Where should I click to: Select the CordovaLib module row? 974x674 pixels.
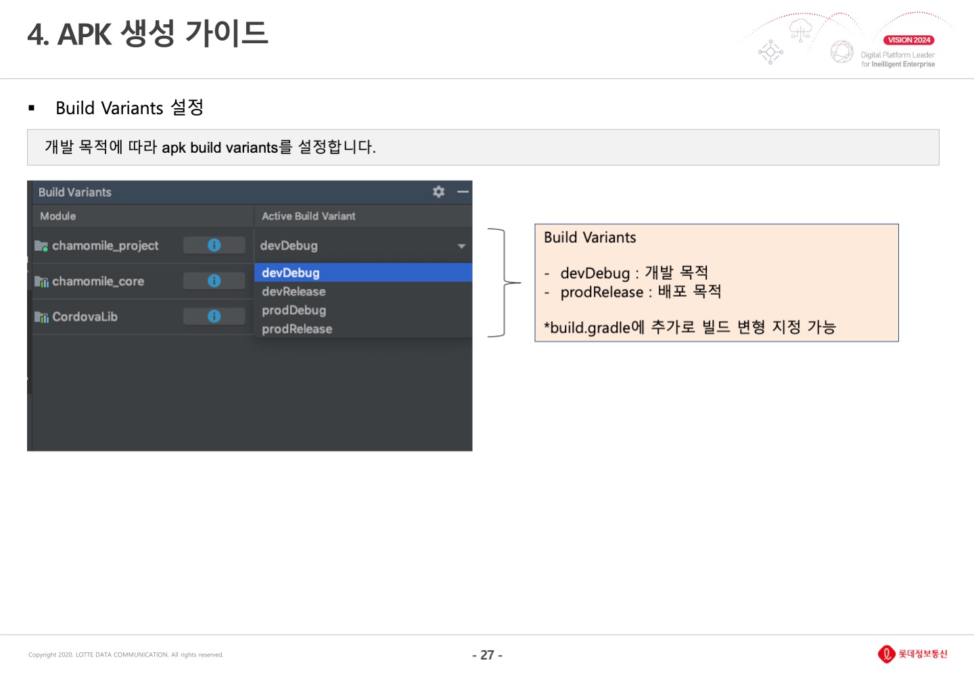tap(142, 317)
